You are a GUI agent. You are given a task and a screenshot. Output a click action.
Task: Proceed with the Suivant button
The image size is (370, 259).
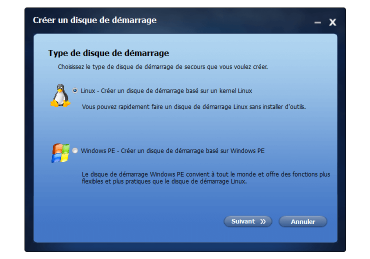click(x=248, y=221)
